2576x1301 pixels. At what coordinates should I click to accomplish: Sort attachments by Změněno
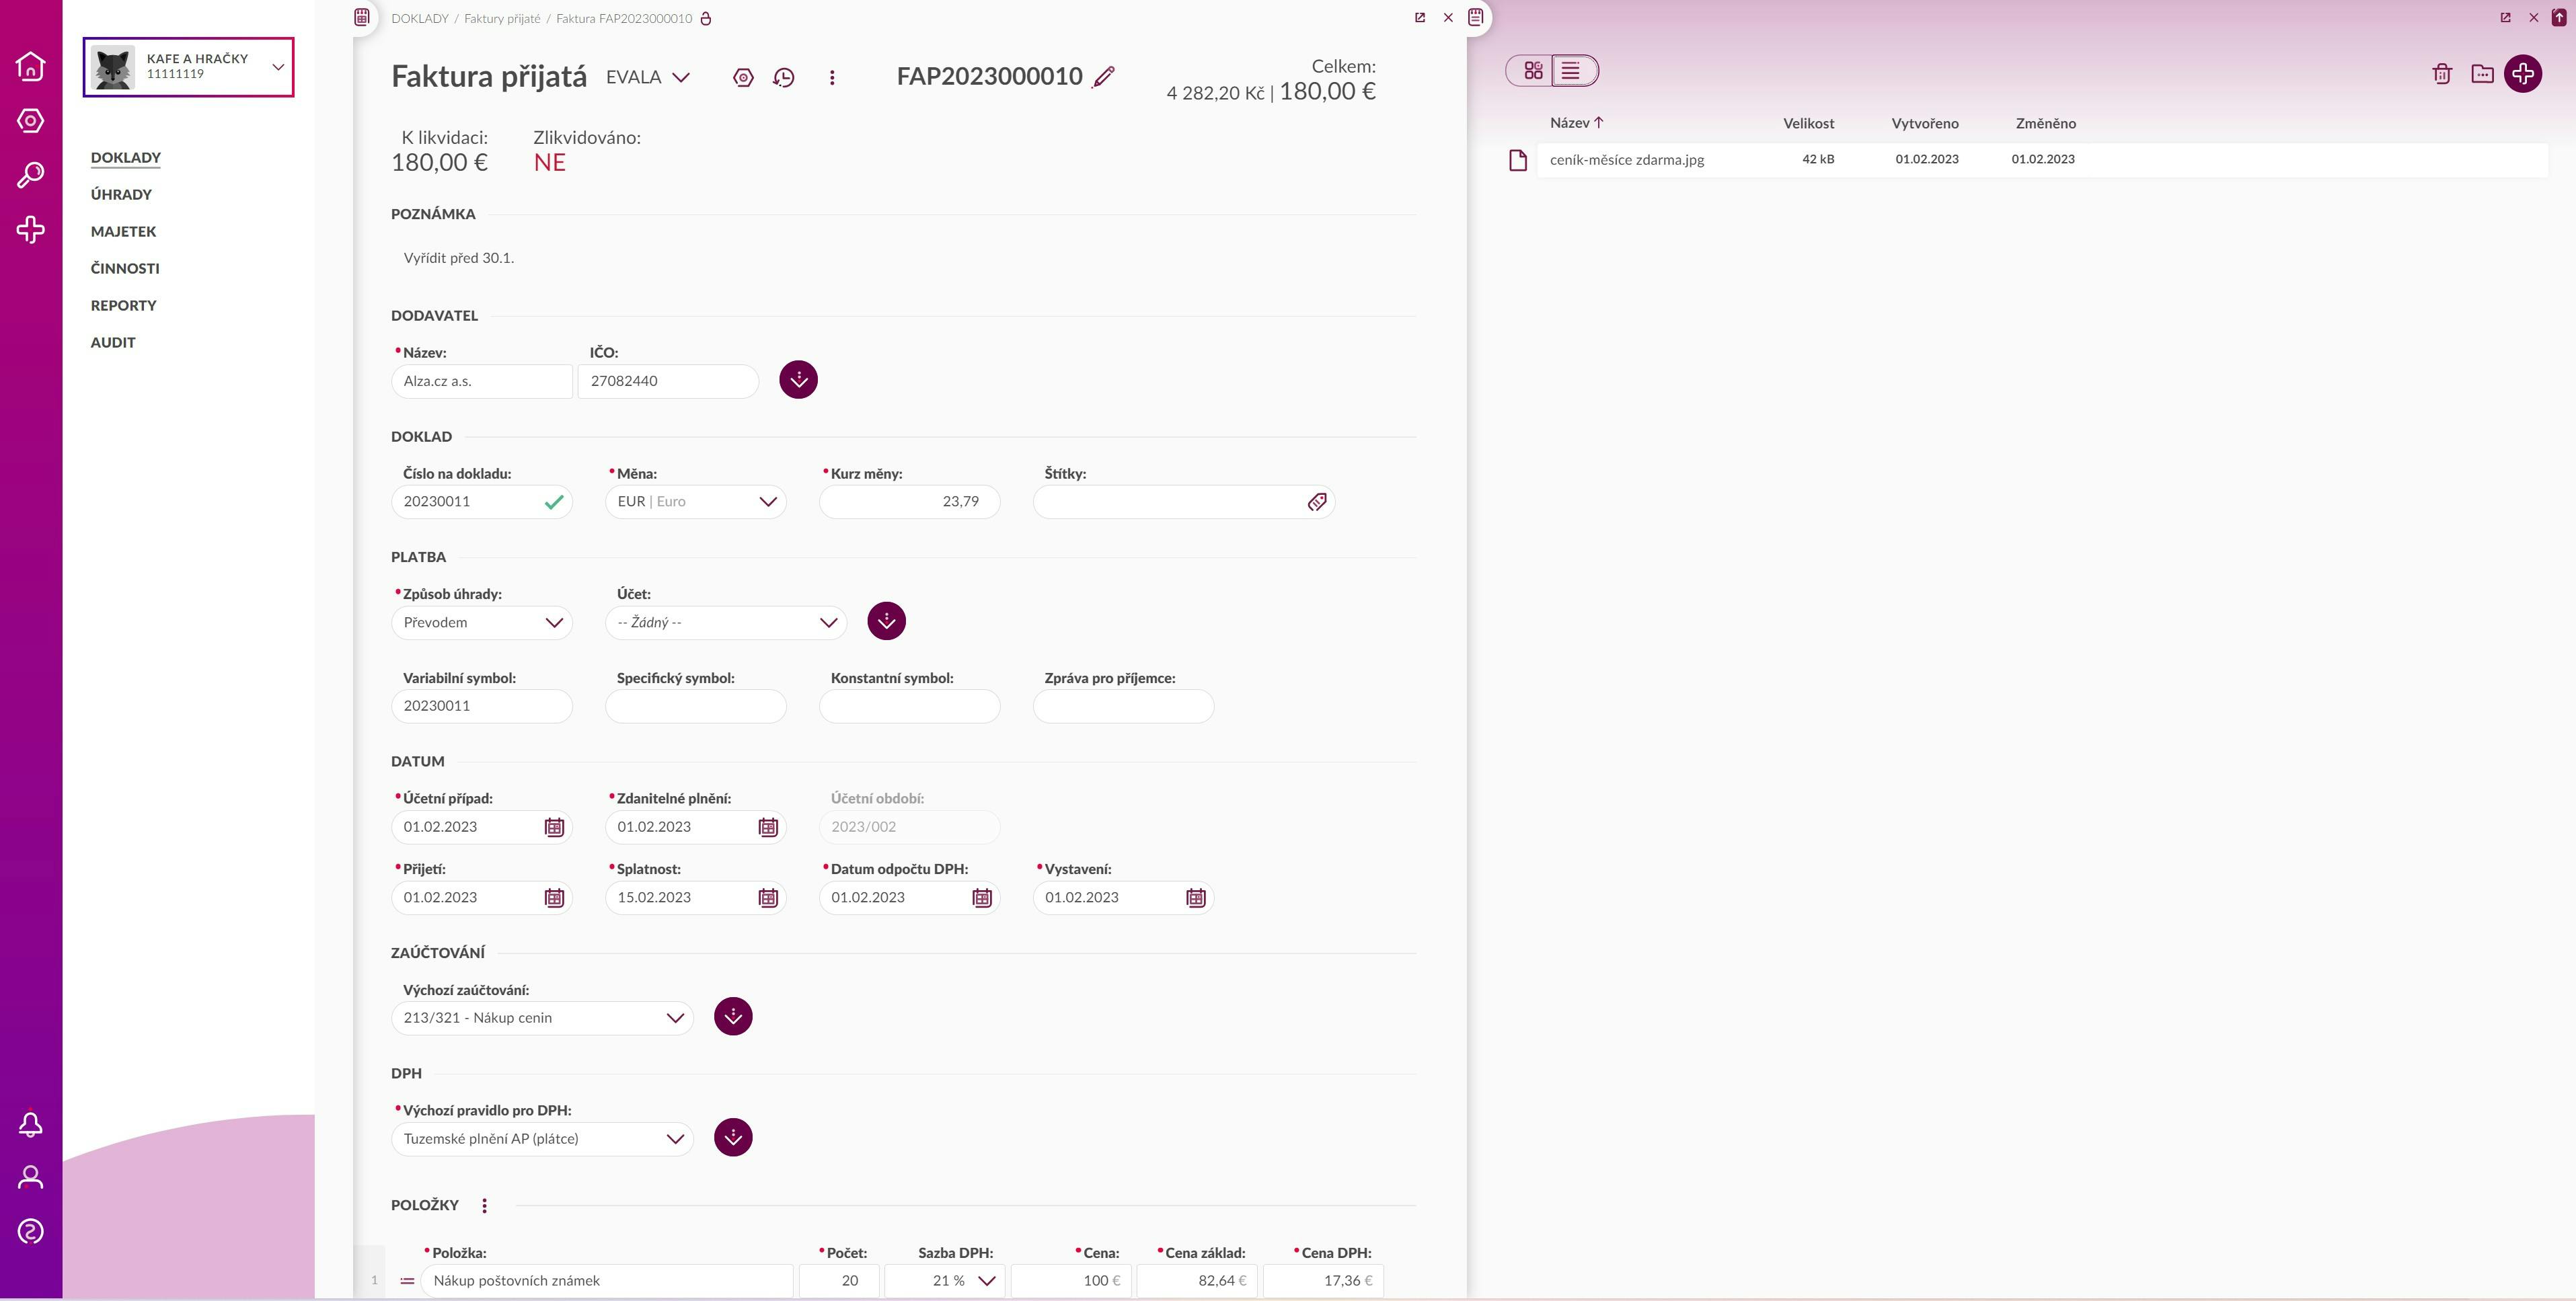click(2046, 124)
